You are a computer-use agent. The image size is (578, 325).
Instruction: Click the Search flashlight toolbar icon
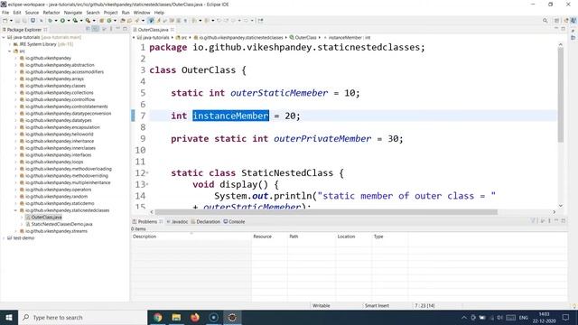pos(136,21)
